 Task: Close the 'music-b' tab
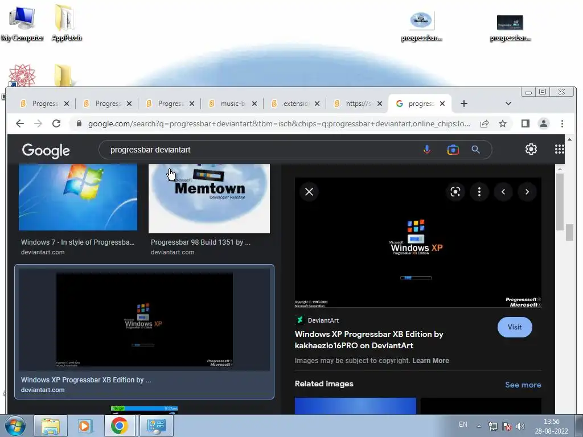pyautogui.click(x=254, y=104)
